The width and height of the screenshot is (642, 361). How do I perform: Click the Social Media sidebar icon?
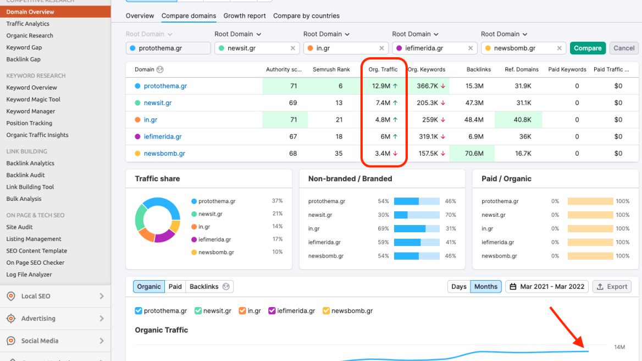click(x=10, y=341)
